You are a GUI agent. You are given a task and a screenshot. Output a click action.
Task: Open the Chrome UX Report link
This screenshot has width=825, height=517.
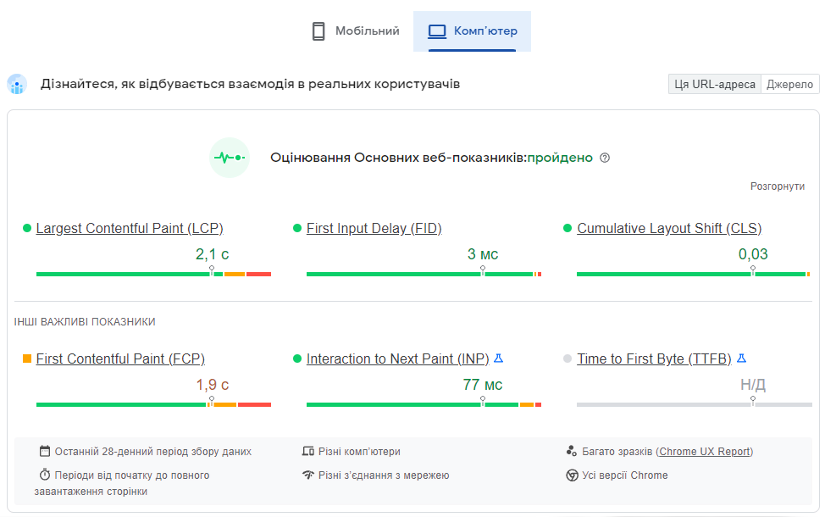click(704, 452)
